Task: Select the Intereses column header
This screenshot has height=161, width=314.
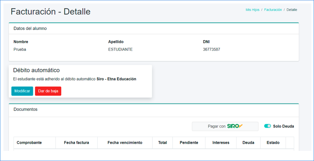Action: point(221,143)
